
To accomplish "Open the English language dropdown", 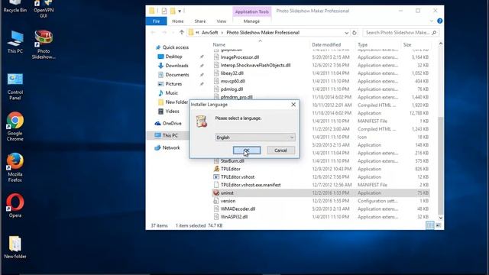I will (255, 137).
